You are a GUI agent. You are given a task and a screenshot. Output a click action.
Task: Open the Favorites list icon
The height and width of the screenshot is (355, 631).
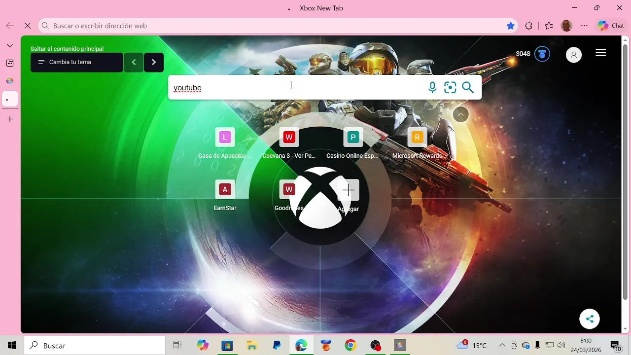(549, 26)
